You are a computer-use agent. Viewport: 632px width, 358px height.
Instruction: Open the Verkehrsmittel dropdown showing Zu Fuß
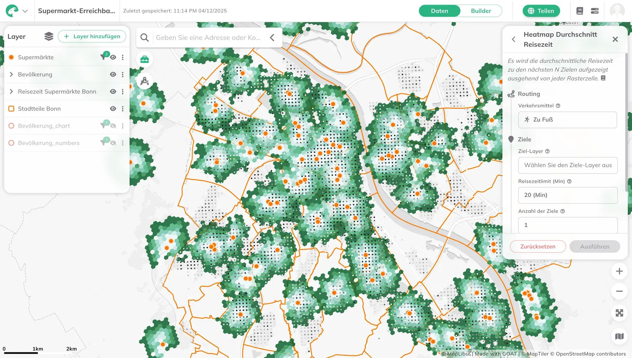pyautogui.click(x=567, y=120)
